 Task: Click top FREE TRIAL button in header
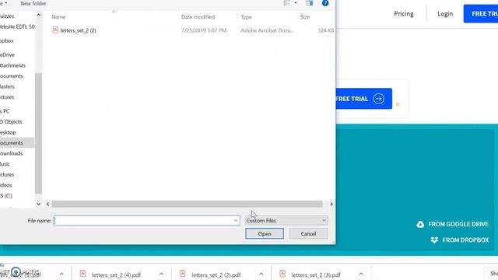481,14
